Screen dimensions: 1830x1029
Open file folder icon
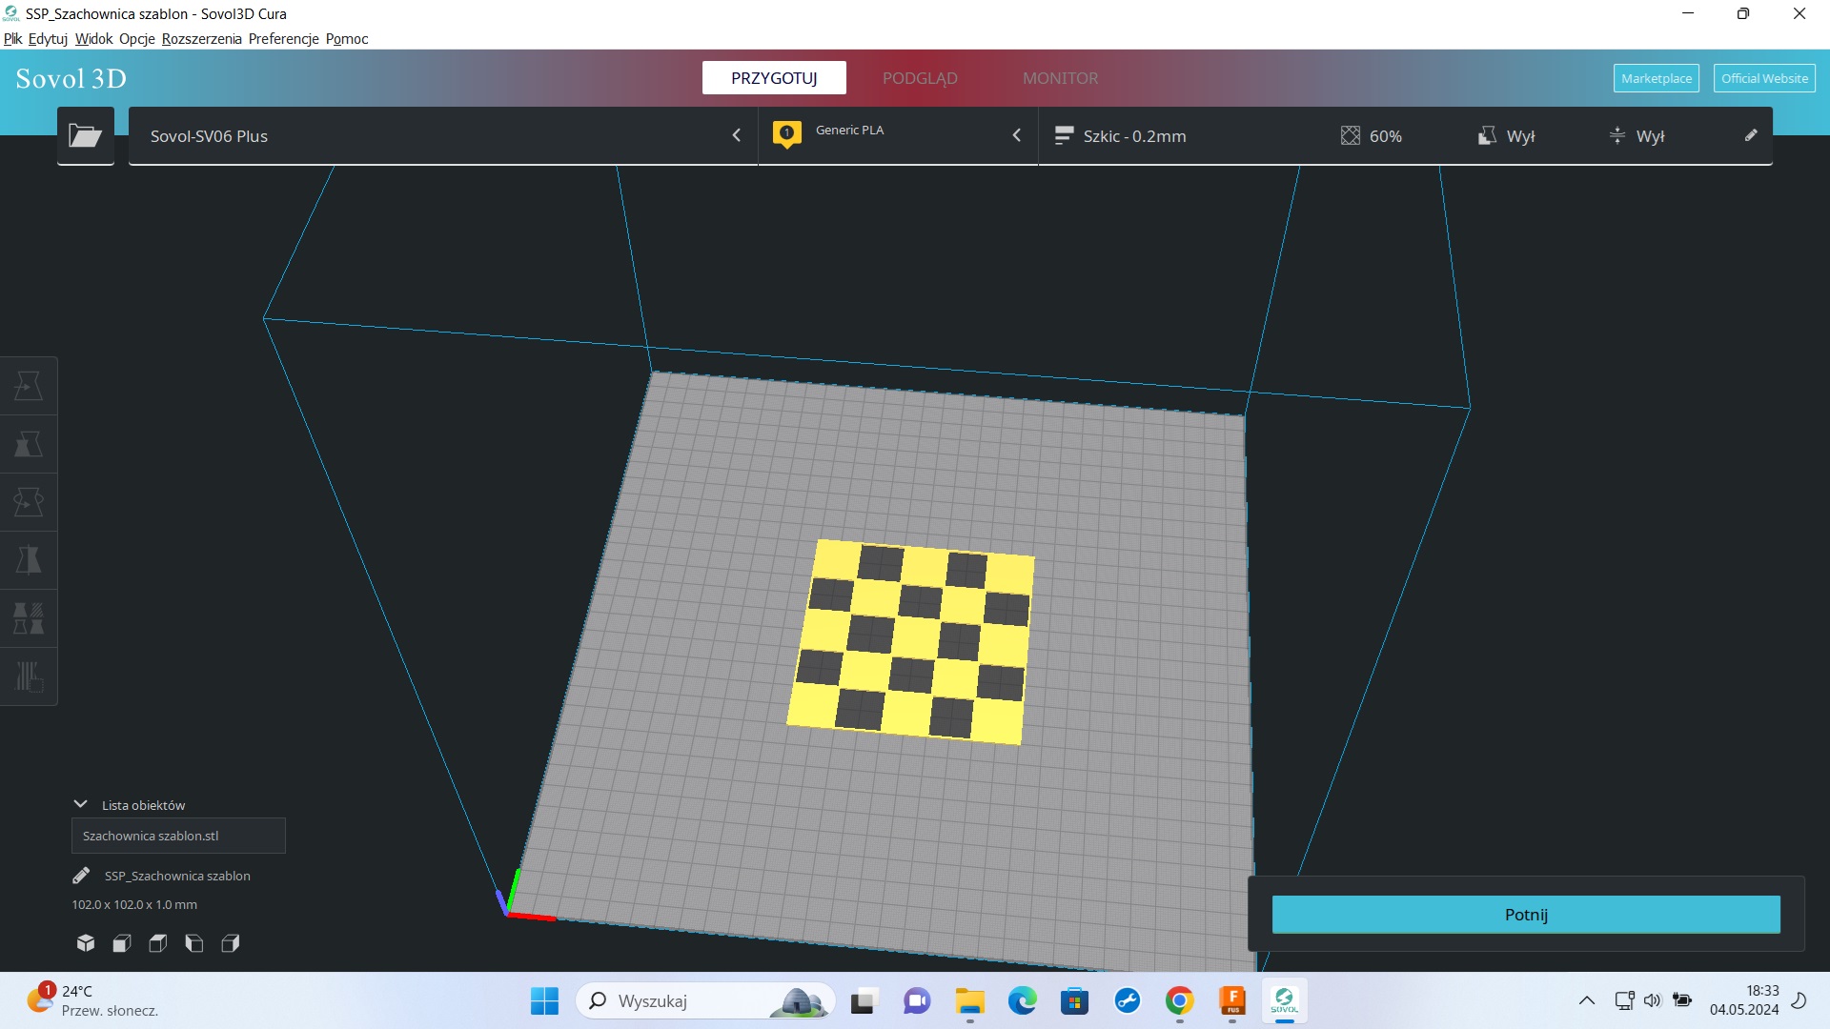[86, 136]
